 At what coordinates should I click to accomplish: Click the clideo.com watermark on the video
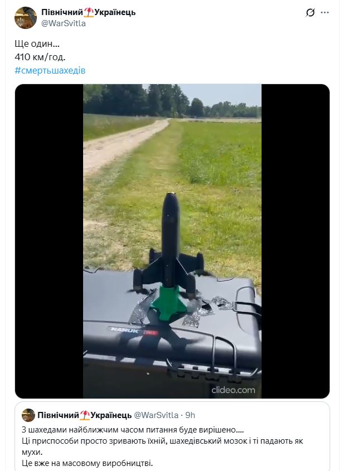click(x=233, y=390)
